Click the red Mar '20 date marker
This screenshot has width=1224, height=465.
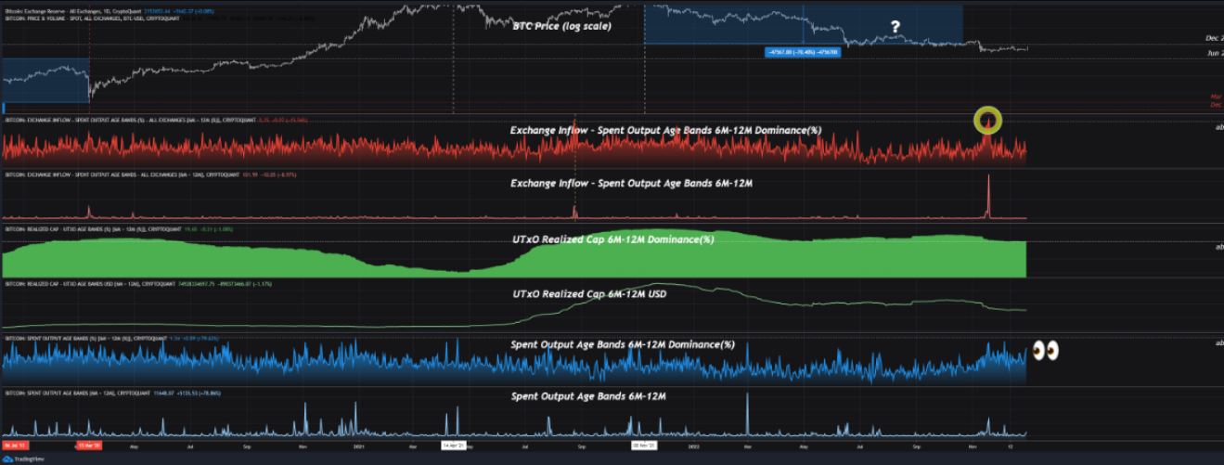[90, 446]
